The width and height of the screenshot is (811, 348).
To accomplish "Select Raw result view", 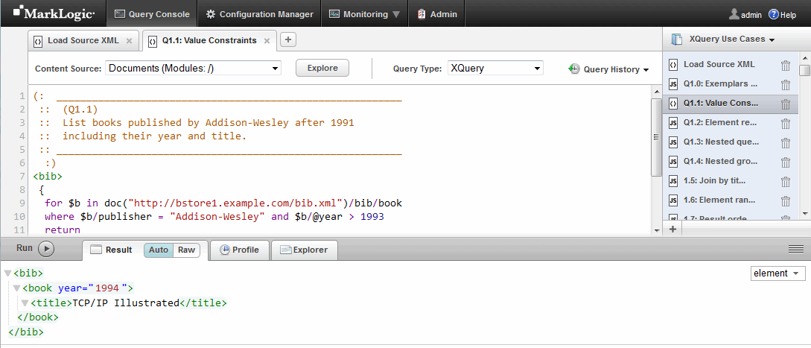I will [186, 250].
